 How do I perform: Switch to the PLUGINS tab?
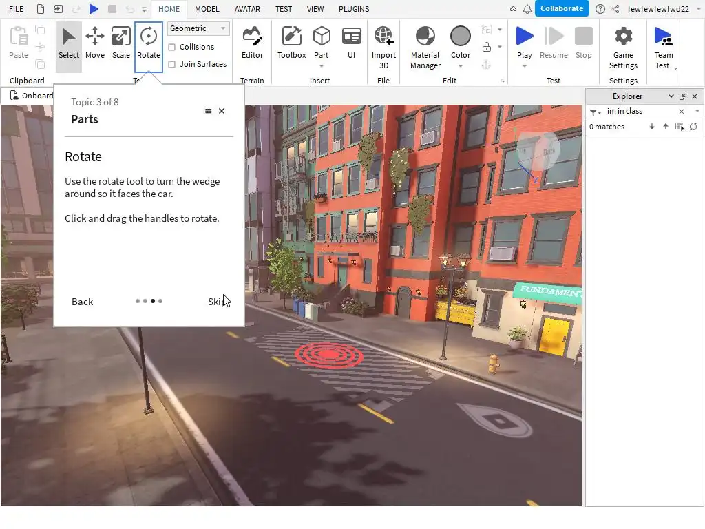pyautogui.click(x=354, y=9)
